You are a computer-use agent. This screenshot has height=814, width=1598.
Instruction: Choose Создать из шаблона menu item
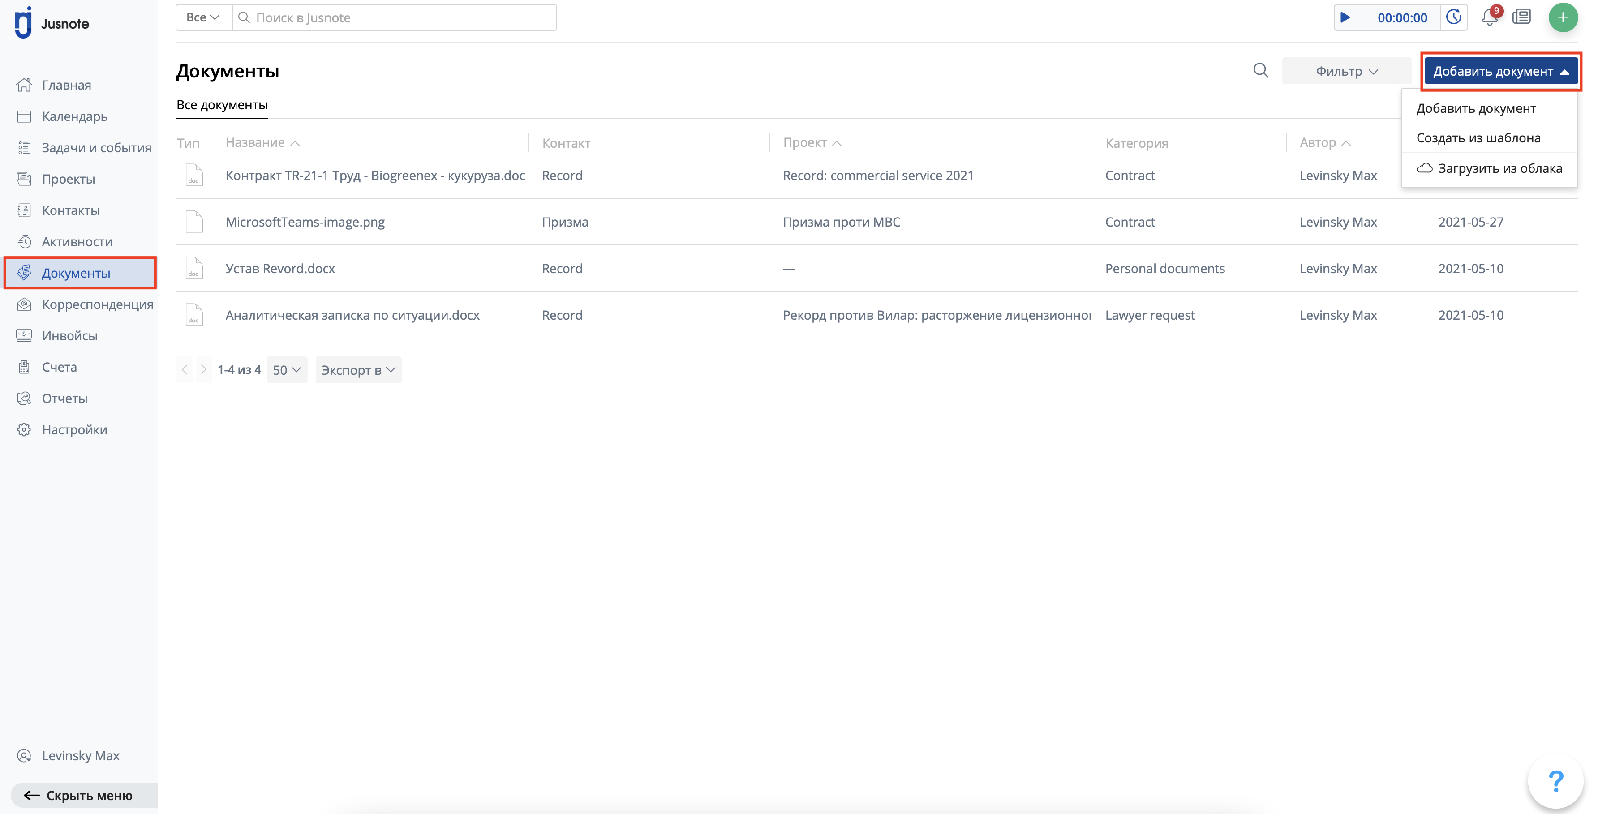click(x=1478, y=137)
